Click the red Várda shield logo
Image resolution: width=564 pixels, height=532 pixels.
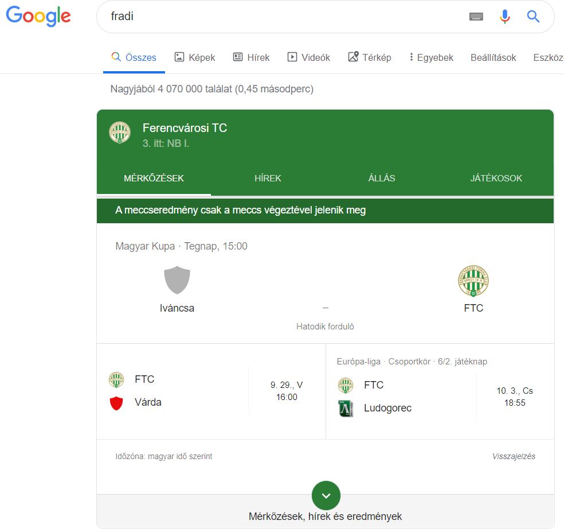[116, 403]
